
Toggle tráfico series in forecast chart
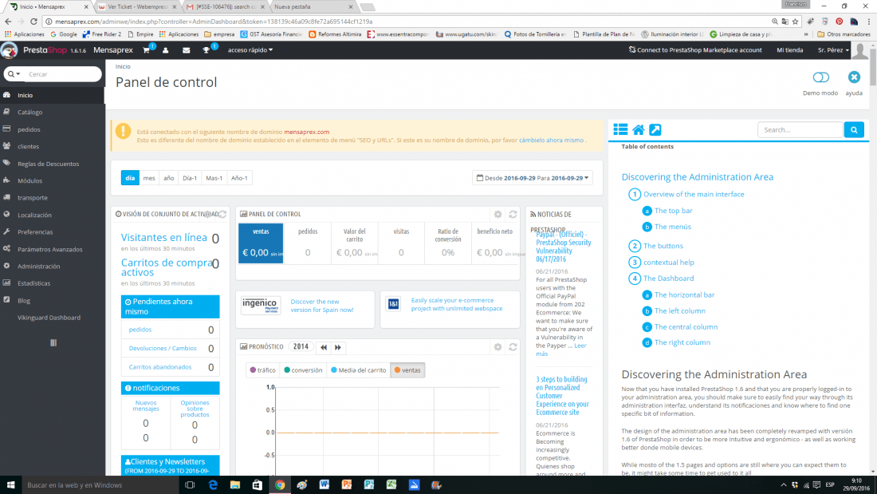point(263,370)
